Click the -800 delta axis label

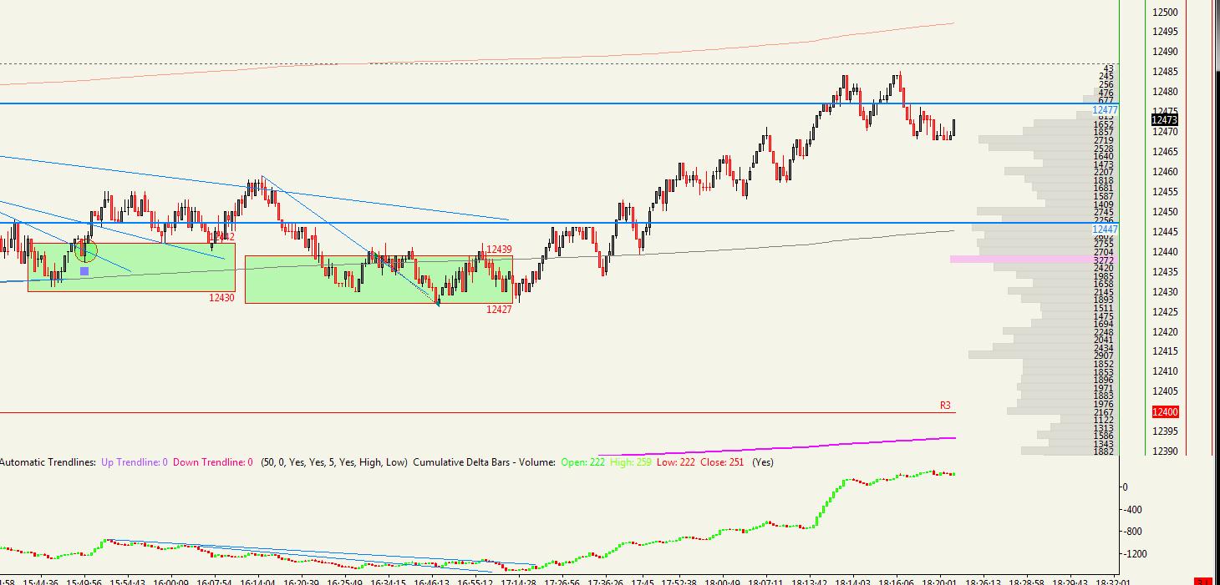(x=1131, y=532)
